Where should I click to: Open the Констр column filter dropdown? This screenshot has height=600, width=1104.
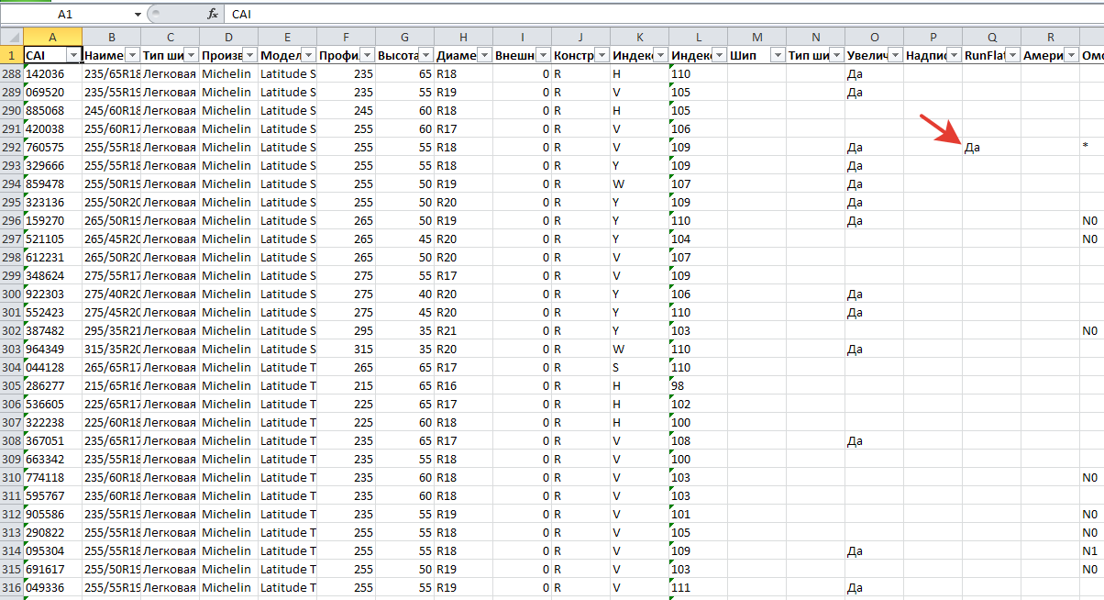[x=601, y=55]
